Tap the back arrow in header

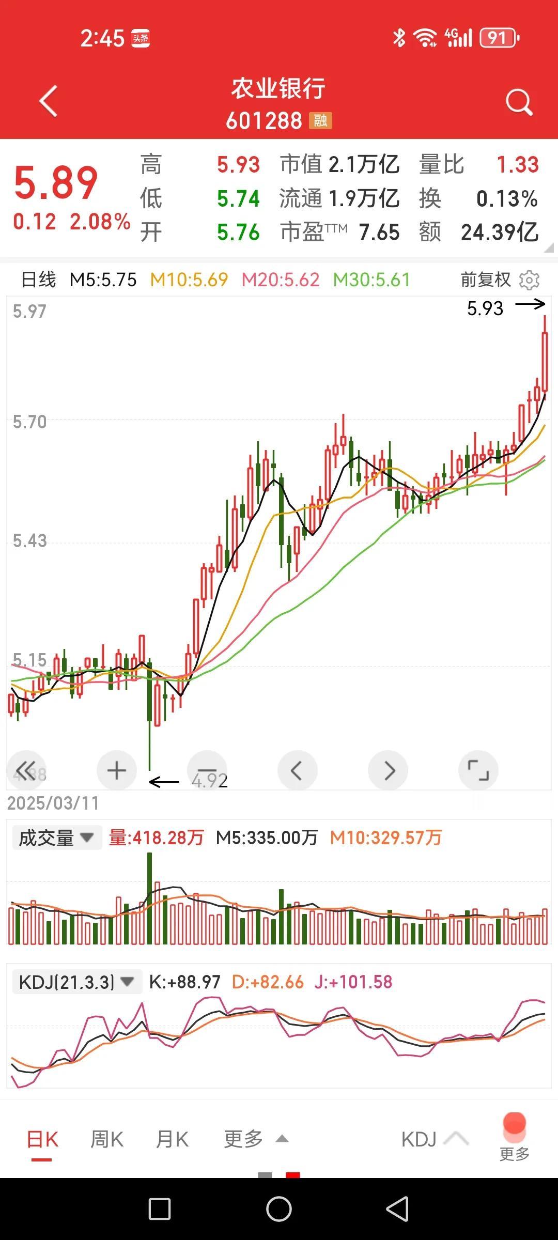click(48, 101)
